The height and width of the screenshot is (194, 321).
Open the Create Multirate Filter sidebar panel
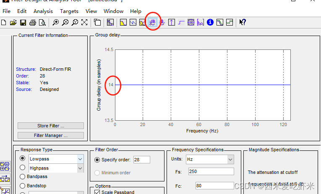click(x=5, y=166)
